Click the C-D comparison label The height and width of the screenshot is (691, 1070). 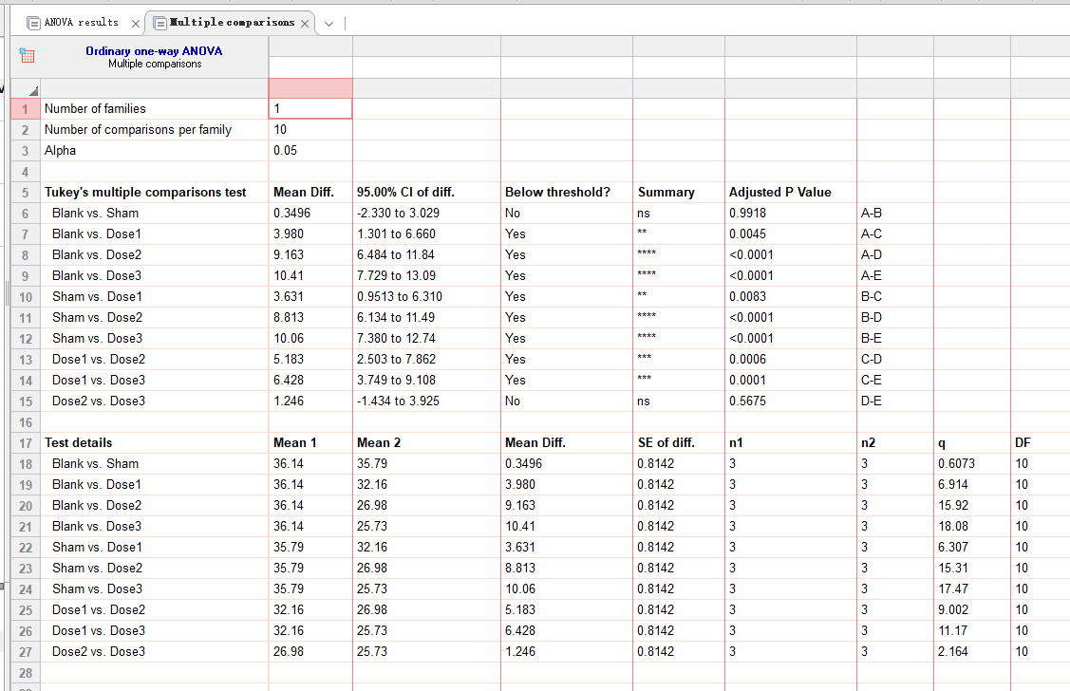click(872, 360)
